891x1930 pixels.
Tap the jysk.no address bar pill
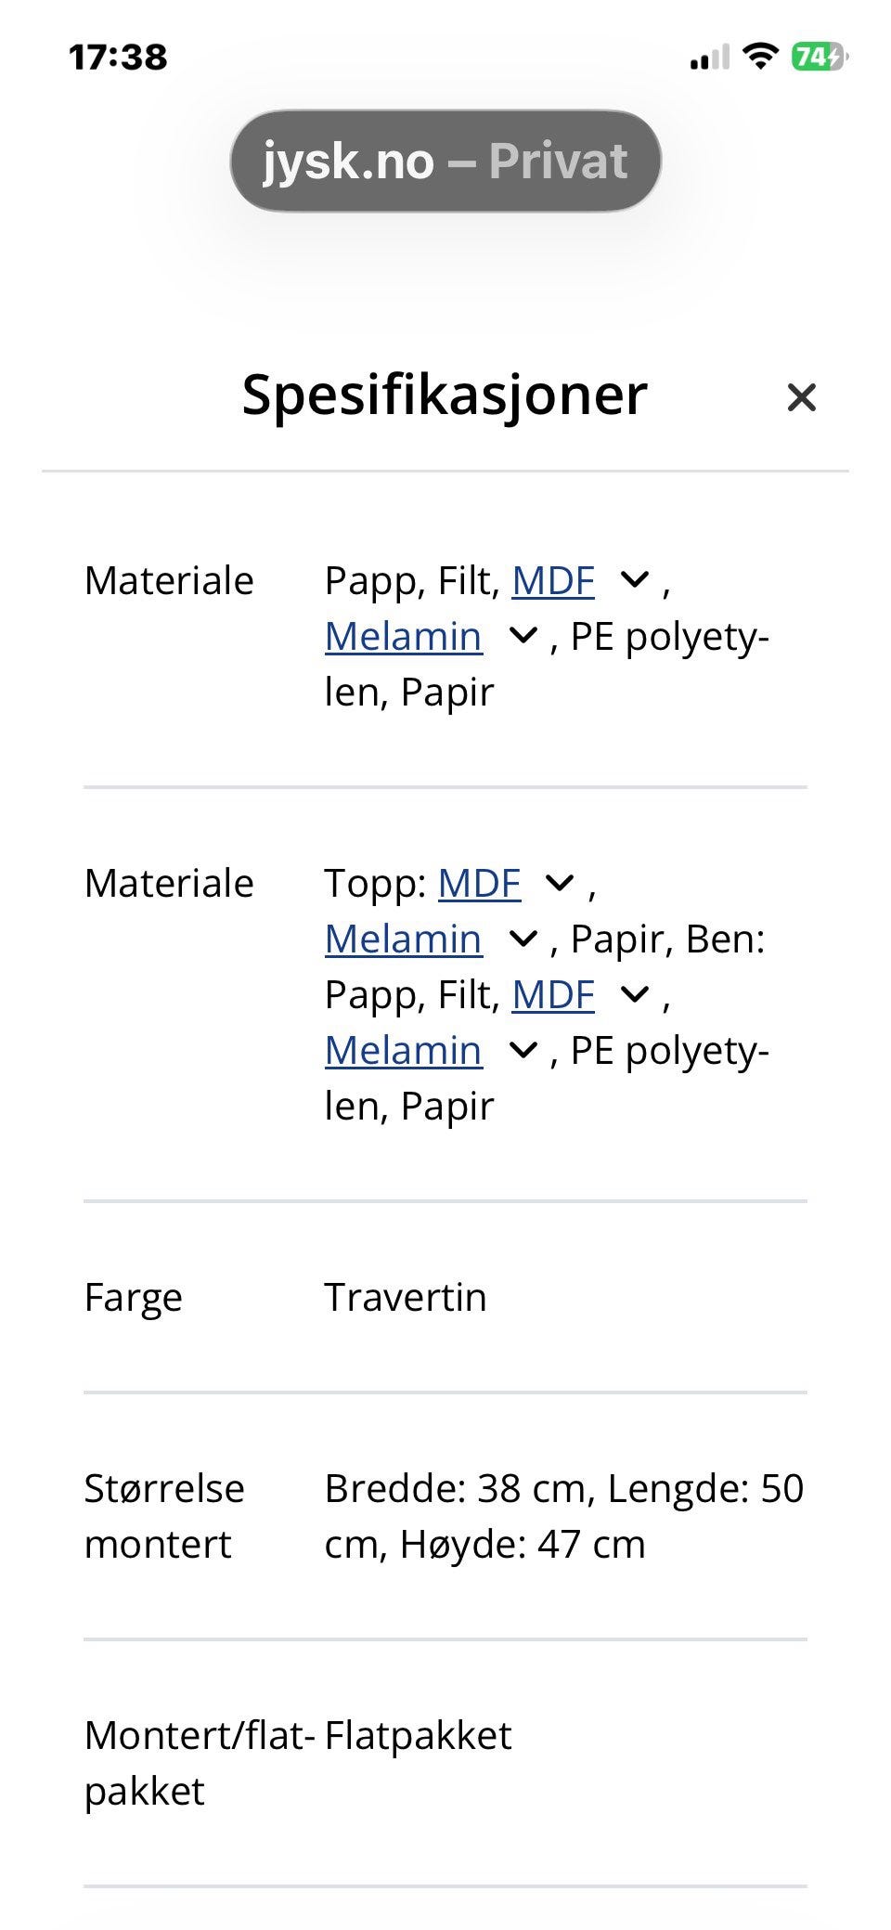coord(445,161)
